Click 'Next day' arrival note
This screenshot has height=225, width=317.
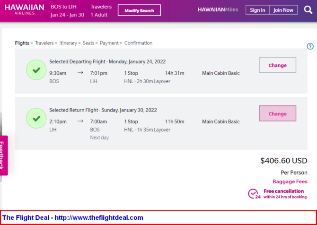point(99,138)
